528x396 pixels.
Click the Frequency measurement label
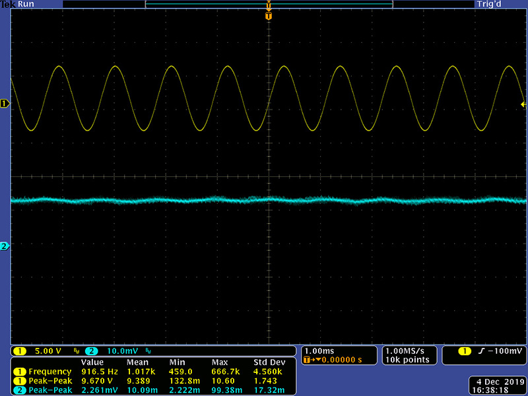[x=50, y=372]
